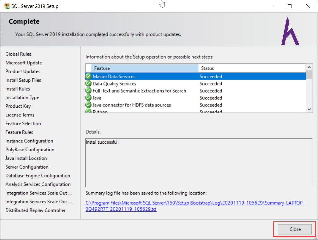This screenshot has width=318, height=240.
Task: Select the PolyBase Configuration step
Action: pyautogui.click(x=30, y=150)
